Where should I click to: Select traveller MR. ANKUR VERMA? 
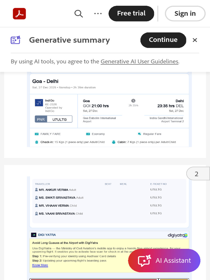click(54, 190)
